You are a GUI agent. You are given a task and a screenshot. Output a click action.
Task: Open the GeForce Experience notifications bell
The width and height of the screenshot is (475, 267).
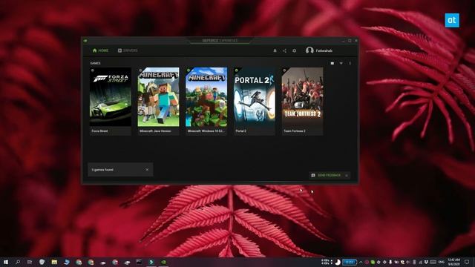(x=275, y=50)
